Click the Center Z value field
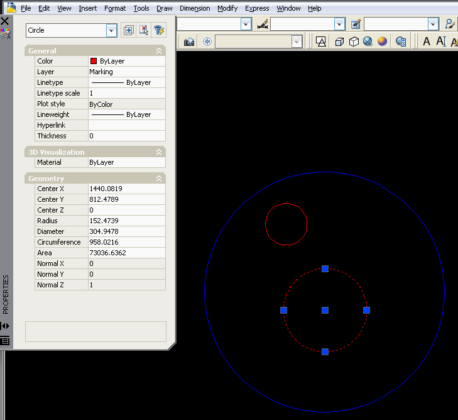The image size is (458, 420). point(127,210)
